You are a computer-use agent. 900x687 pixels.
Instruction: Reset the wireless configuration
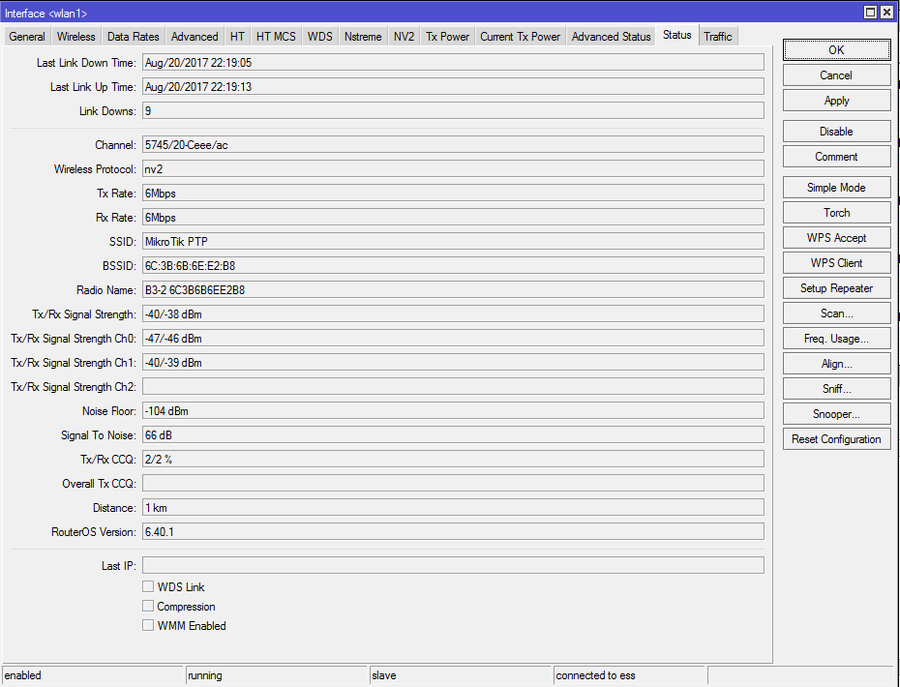[836, 438]
